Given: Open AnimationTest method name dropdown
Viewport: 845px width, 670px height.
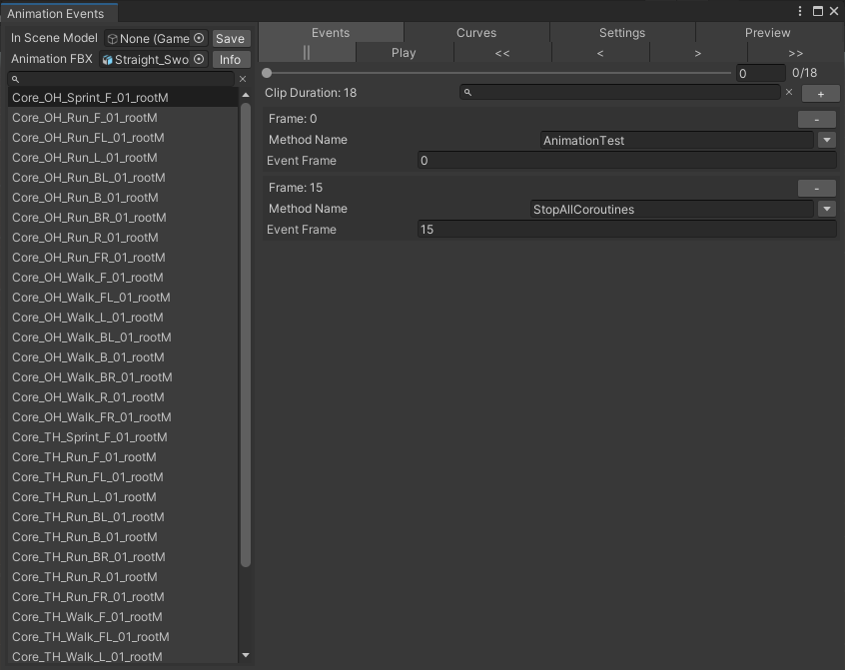Looking at the screenshot, I should [827, 140].
